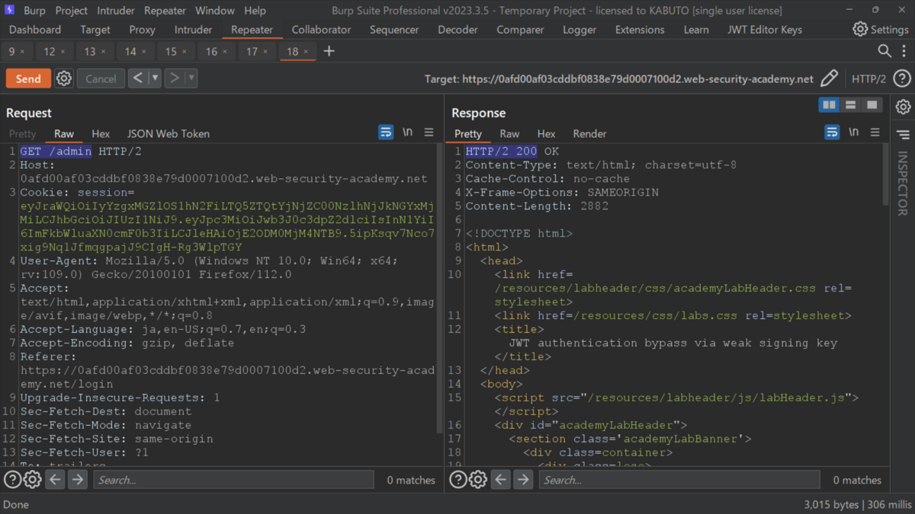Close Repeater tab 12
915x514 pixels.
tap(63, 52)
